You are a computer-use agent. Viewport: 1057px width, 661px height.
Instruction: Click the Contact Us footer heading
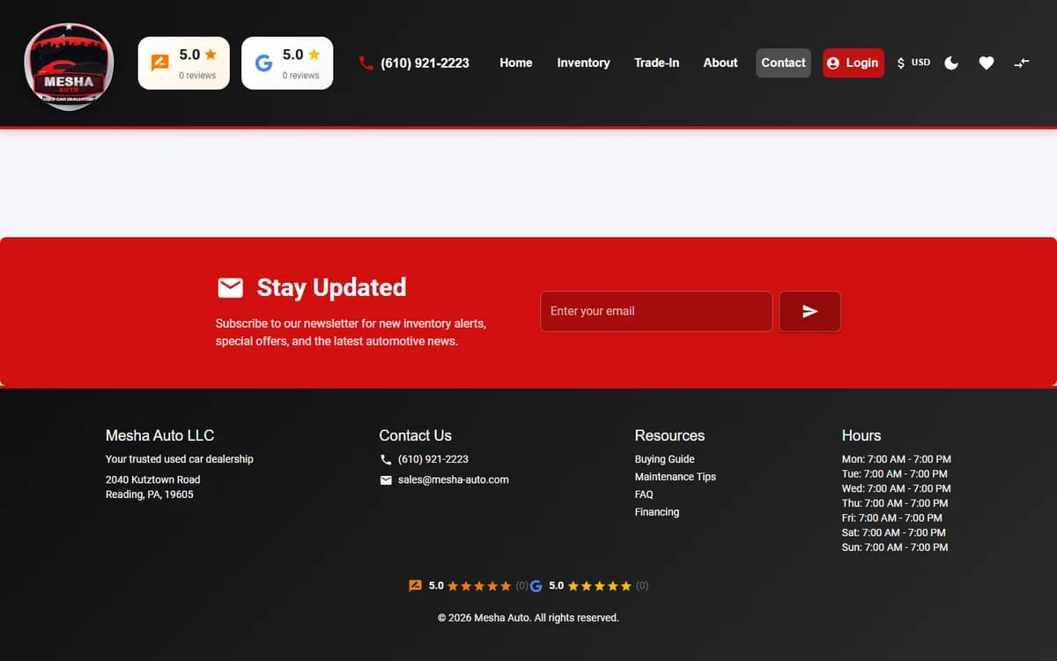(416, 435)
